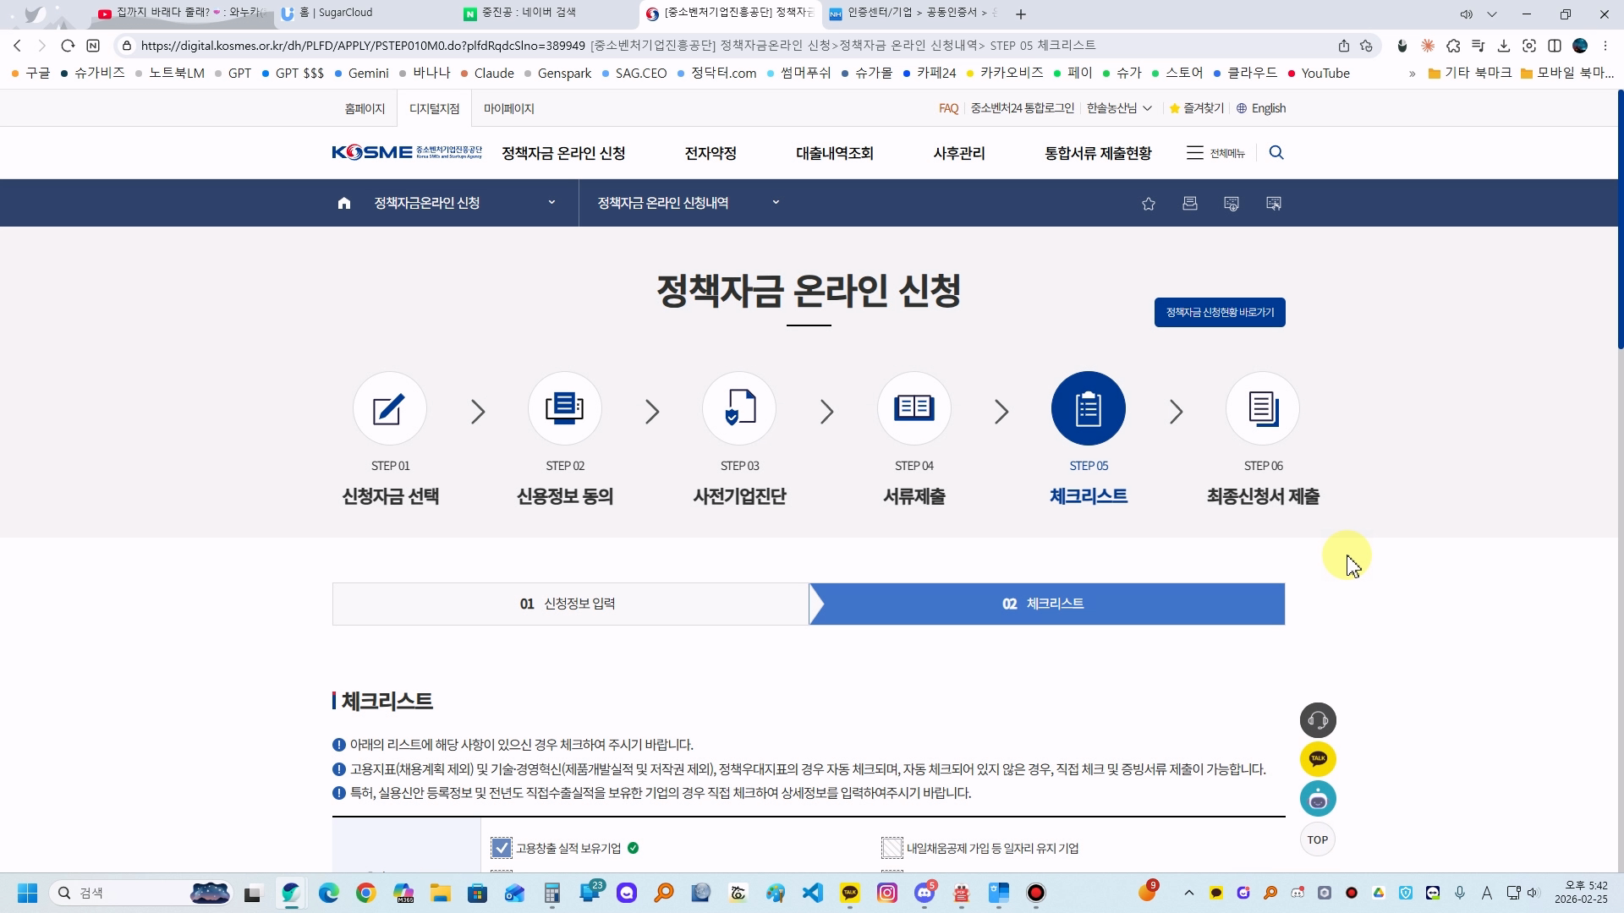
Task: Open the chatbot robot floating icon
Action: (1318, 799)
